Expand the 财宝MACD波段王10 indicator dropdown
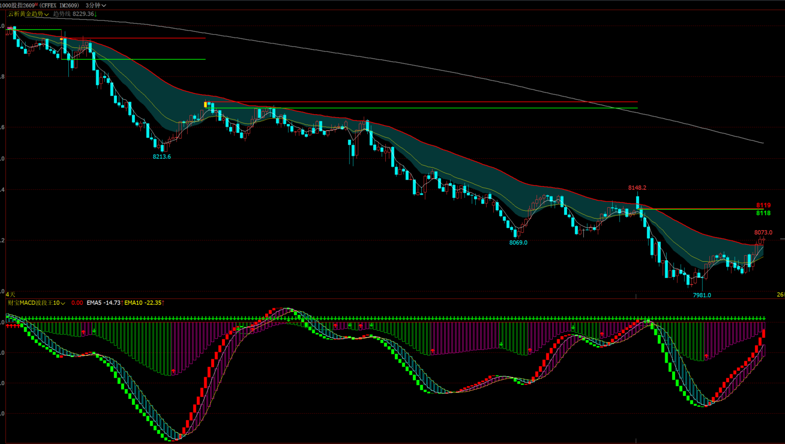Screen dimensions: 785x444 coord(36,303)
